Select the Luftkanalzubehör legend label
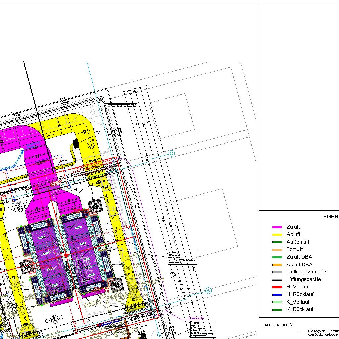 point(306,272)
